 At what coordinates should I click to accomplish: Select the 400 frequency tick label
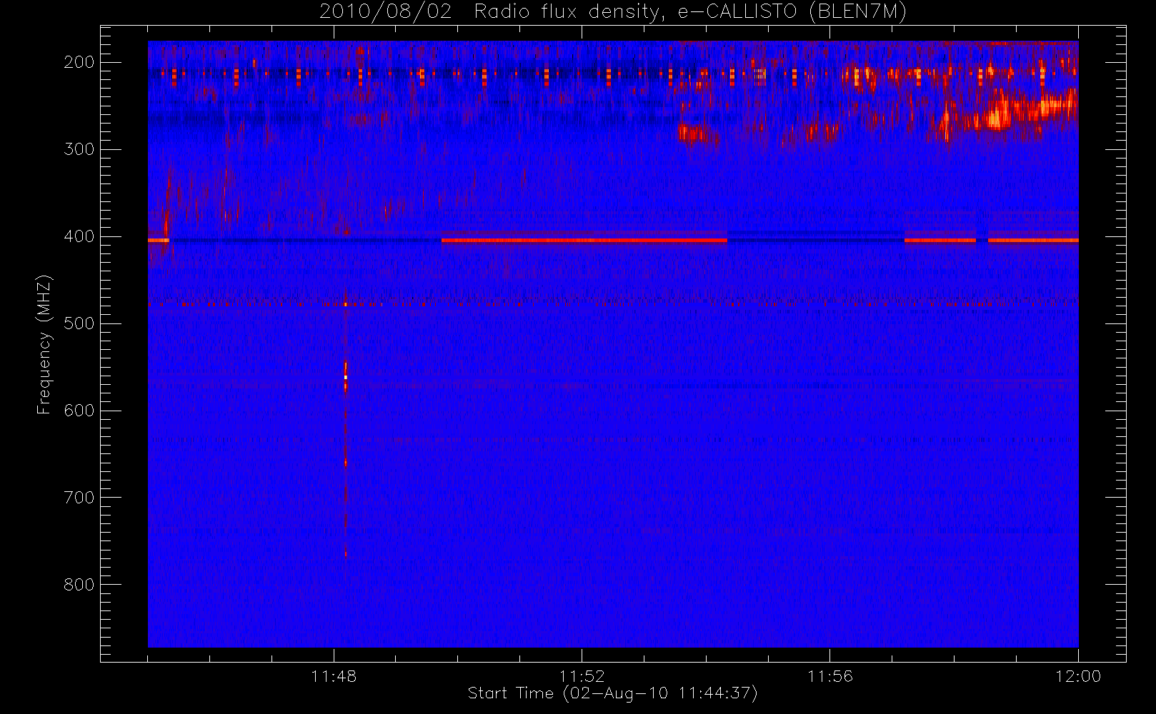coord(79,236)
